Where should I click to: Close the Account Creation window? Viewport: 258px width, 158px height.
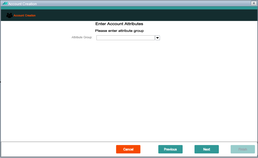point(254,3)
